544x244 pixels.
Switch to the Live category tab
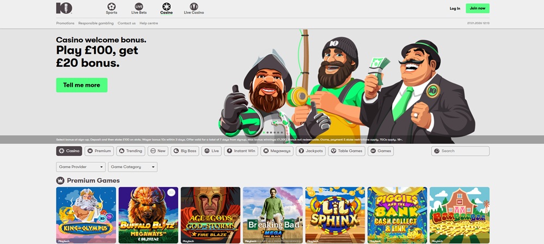point(211,151)
